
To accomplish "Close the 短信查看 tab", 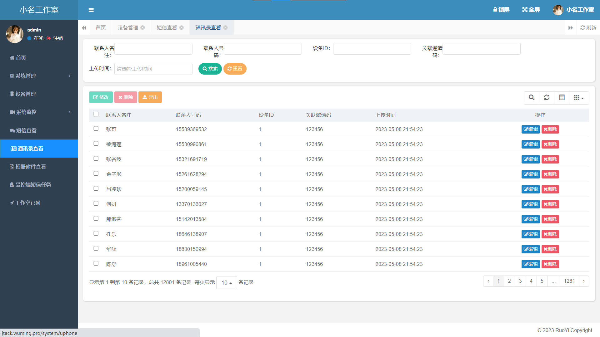I will [181, 27].
